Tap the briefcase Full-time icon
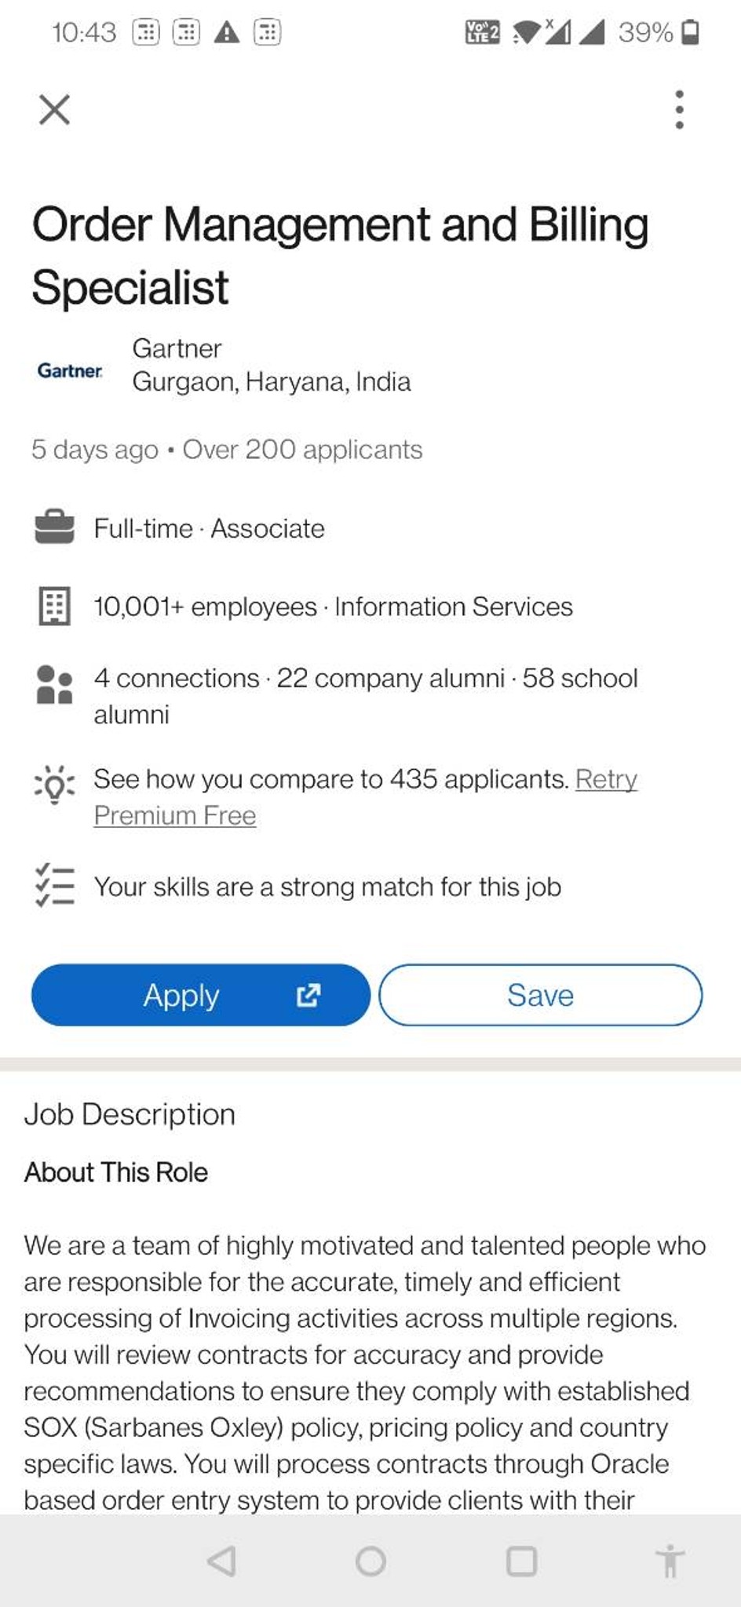Viewport: 741px width, 1607px height. pyautogui.click(x=54, y=527)
